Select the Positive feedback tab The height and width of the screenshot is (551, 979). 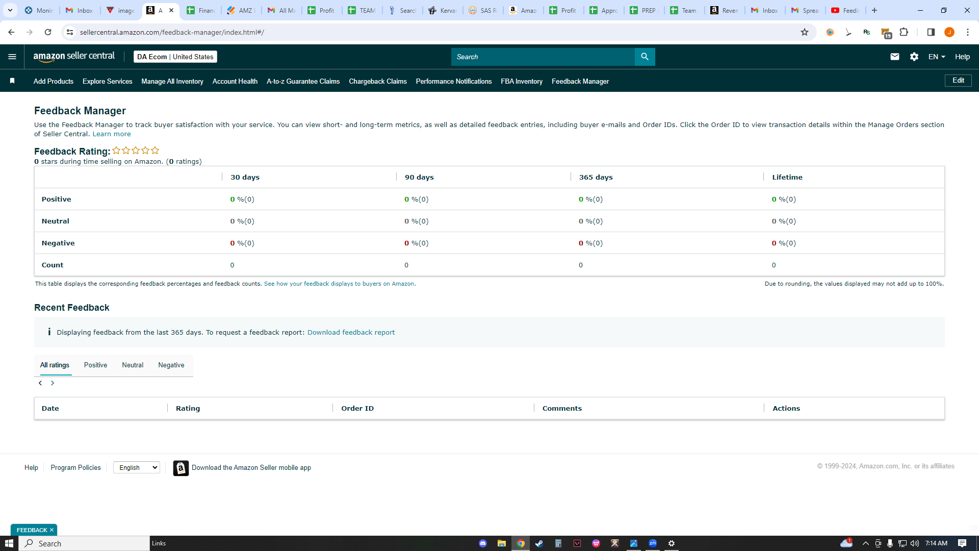tap(95, 365)
